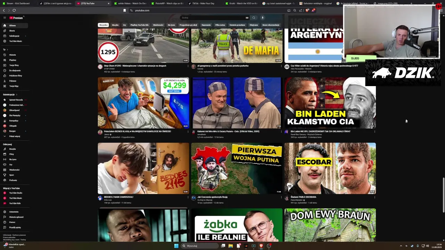Open Prześlij opinię feedback
445x250 pixels.
point(15,227)
